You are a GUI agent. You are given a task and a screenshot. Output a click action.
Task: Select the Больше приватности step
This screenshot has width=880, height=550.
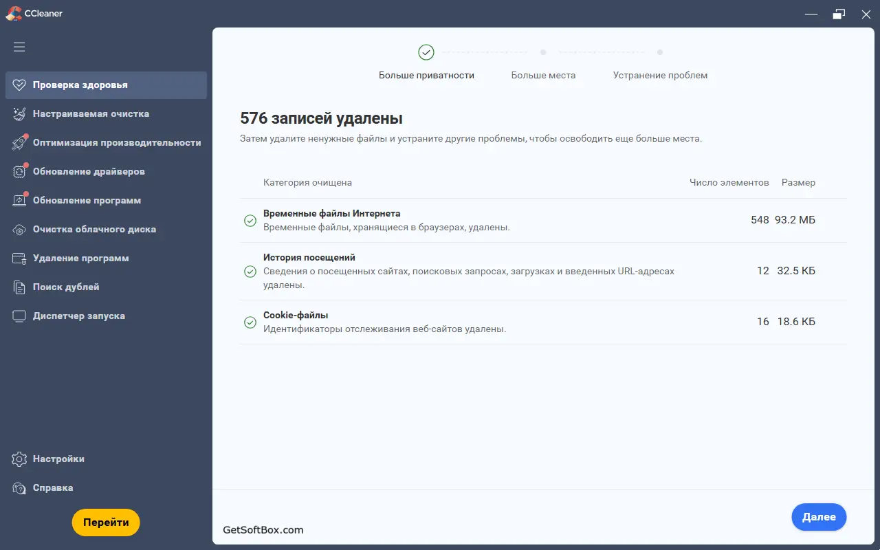pyautogui.click(x=426, y=75)
